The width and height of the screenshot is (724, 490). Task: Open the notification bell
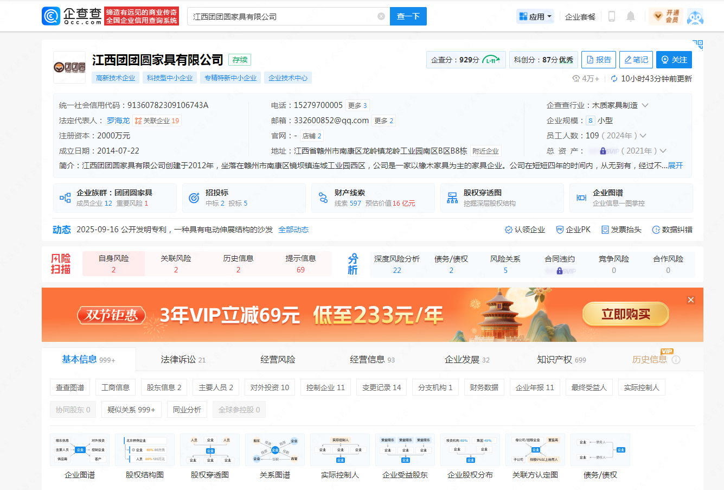pyautogui.click(x=630, y=16)
